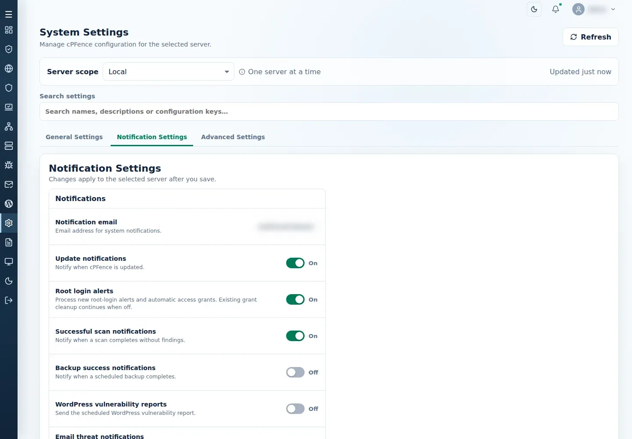Image resolution: width=632 pixels, height=439 pixels.
Task: Open the Server scope dropdown
Action: (x=169, y=72)
